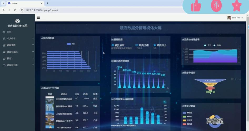Viewport: 249px width, 131px height.
Task: Click the download icon on 评分分类表 chart
Action: 240,79
